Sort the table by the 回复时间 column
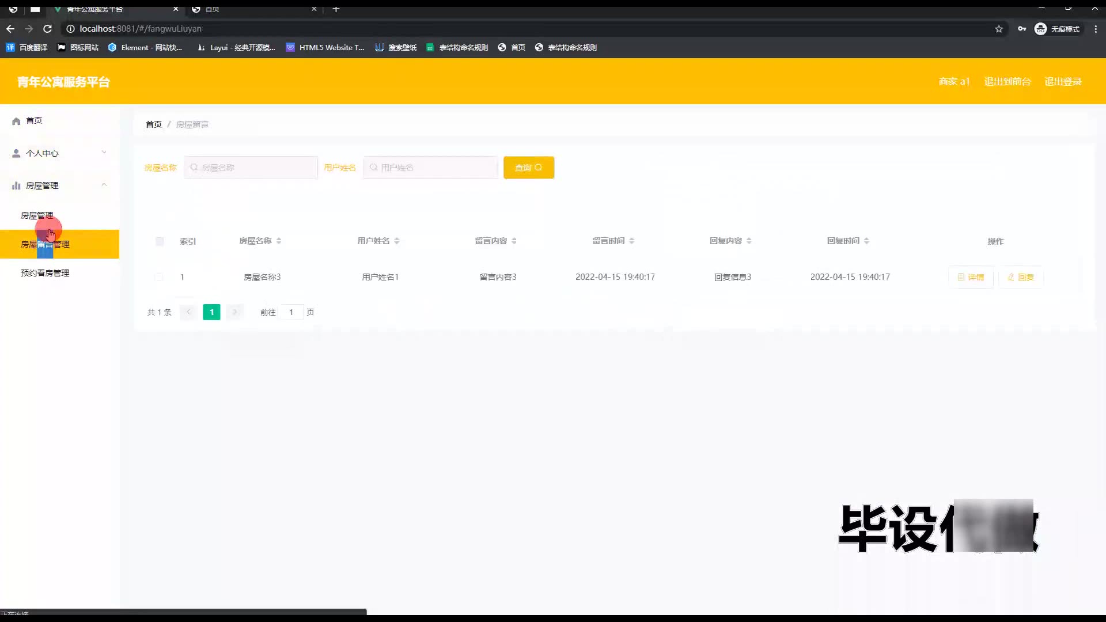This screenshot has width=1106, height=622. tap(866, 241)
